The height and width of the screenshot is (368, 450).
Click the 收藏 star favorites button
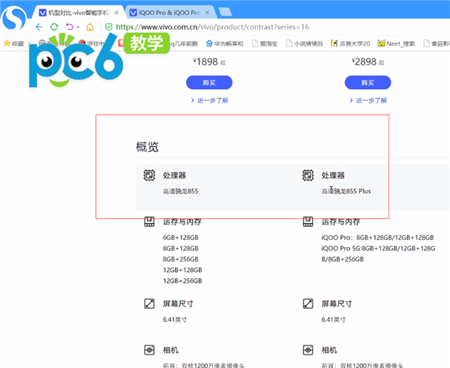[13, 43]
